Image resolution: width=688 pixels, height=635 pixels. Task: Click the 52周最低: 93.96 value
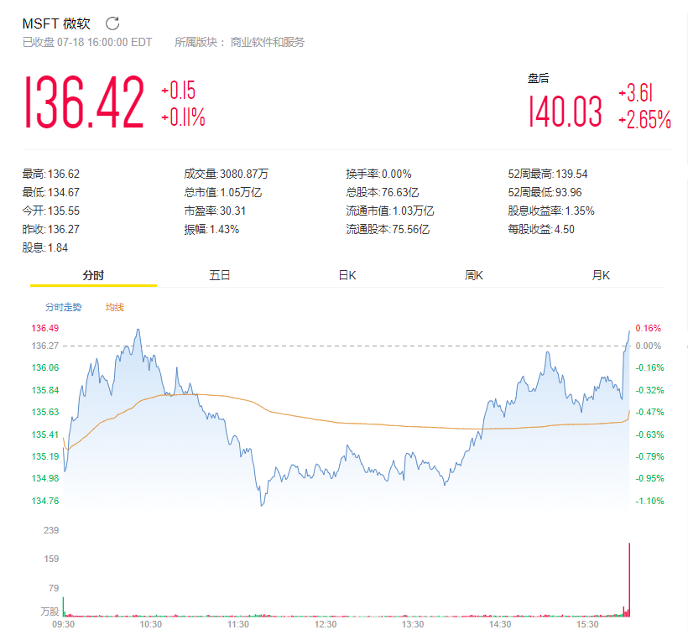pyautogui.click(x=545, y=193)
